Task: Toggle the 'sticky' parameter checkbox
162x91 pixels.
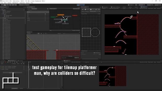Action: 45,18
